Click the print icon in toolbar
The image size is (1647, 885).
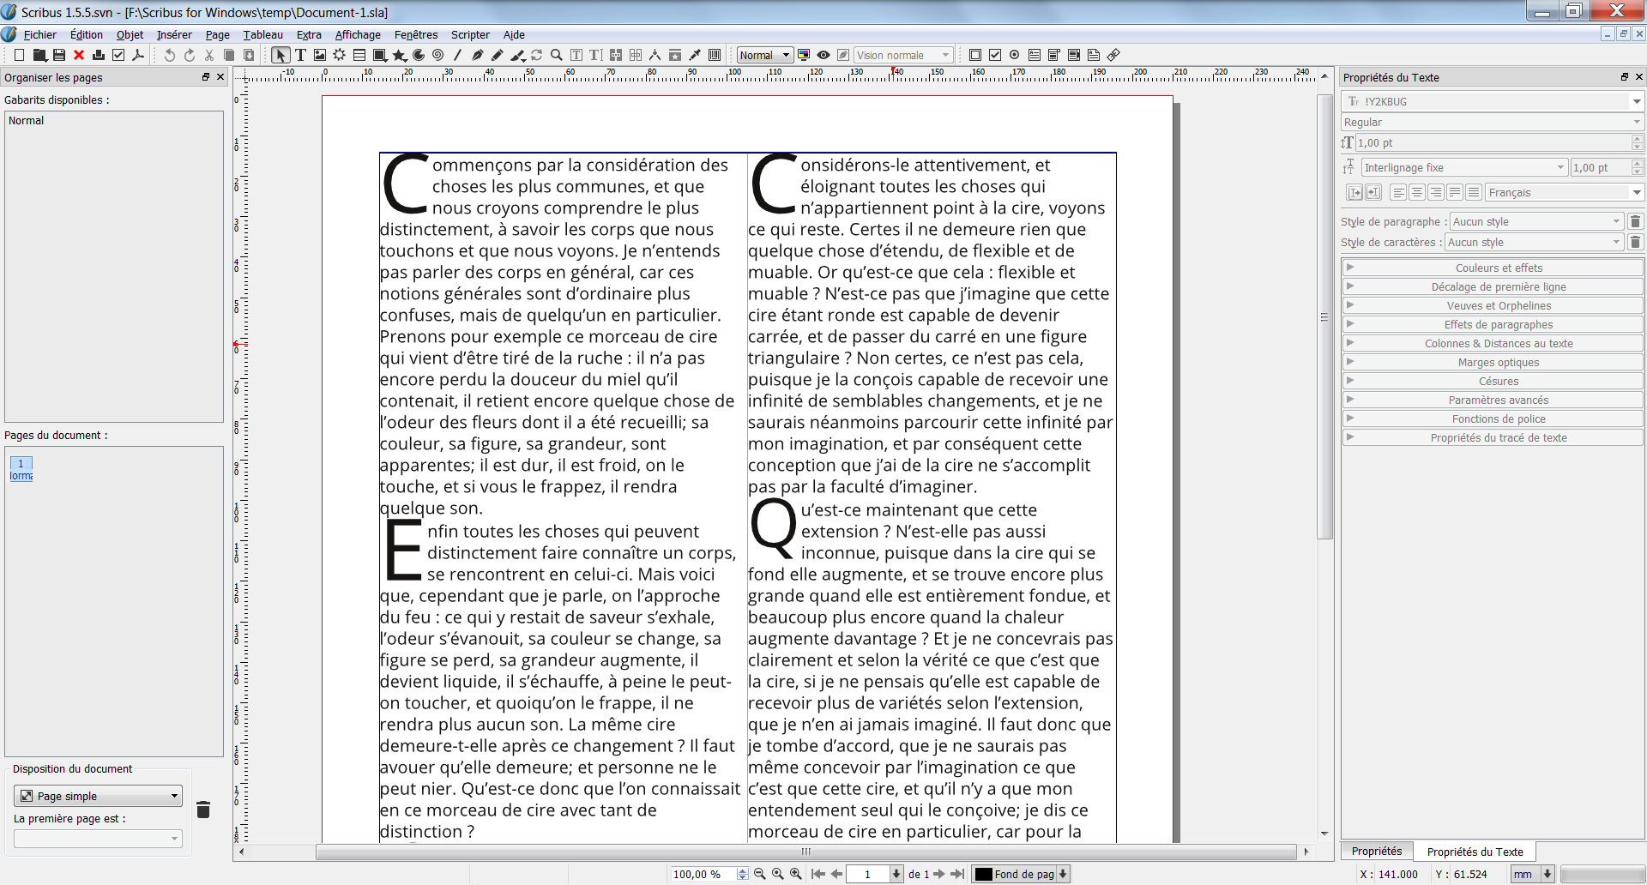tap(99, 55)
